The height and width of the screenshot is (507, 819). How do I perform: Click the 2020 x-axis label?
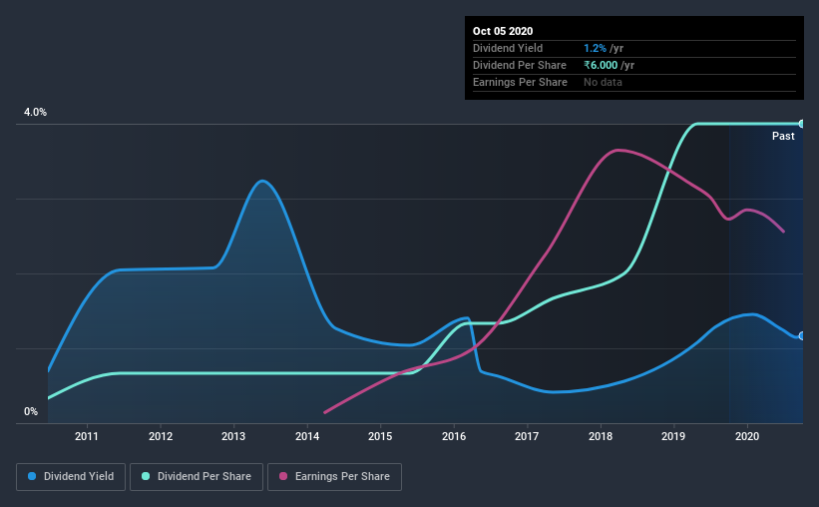747,436
